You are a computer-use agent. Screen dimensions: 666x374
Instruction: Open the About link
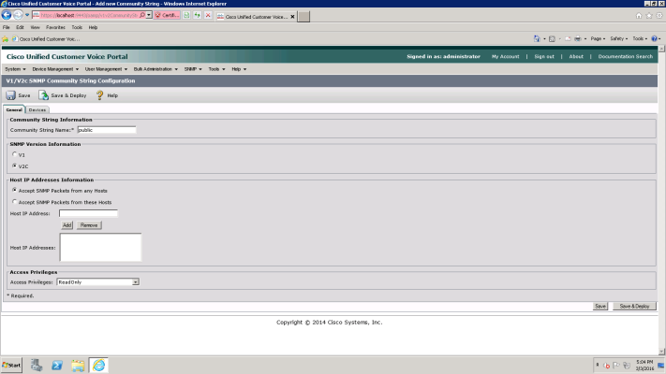pos(576,56)
